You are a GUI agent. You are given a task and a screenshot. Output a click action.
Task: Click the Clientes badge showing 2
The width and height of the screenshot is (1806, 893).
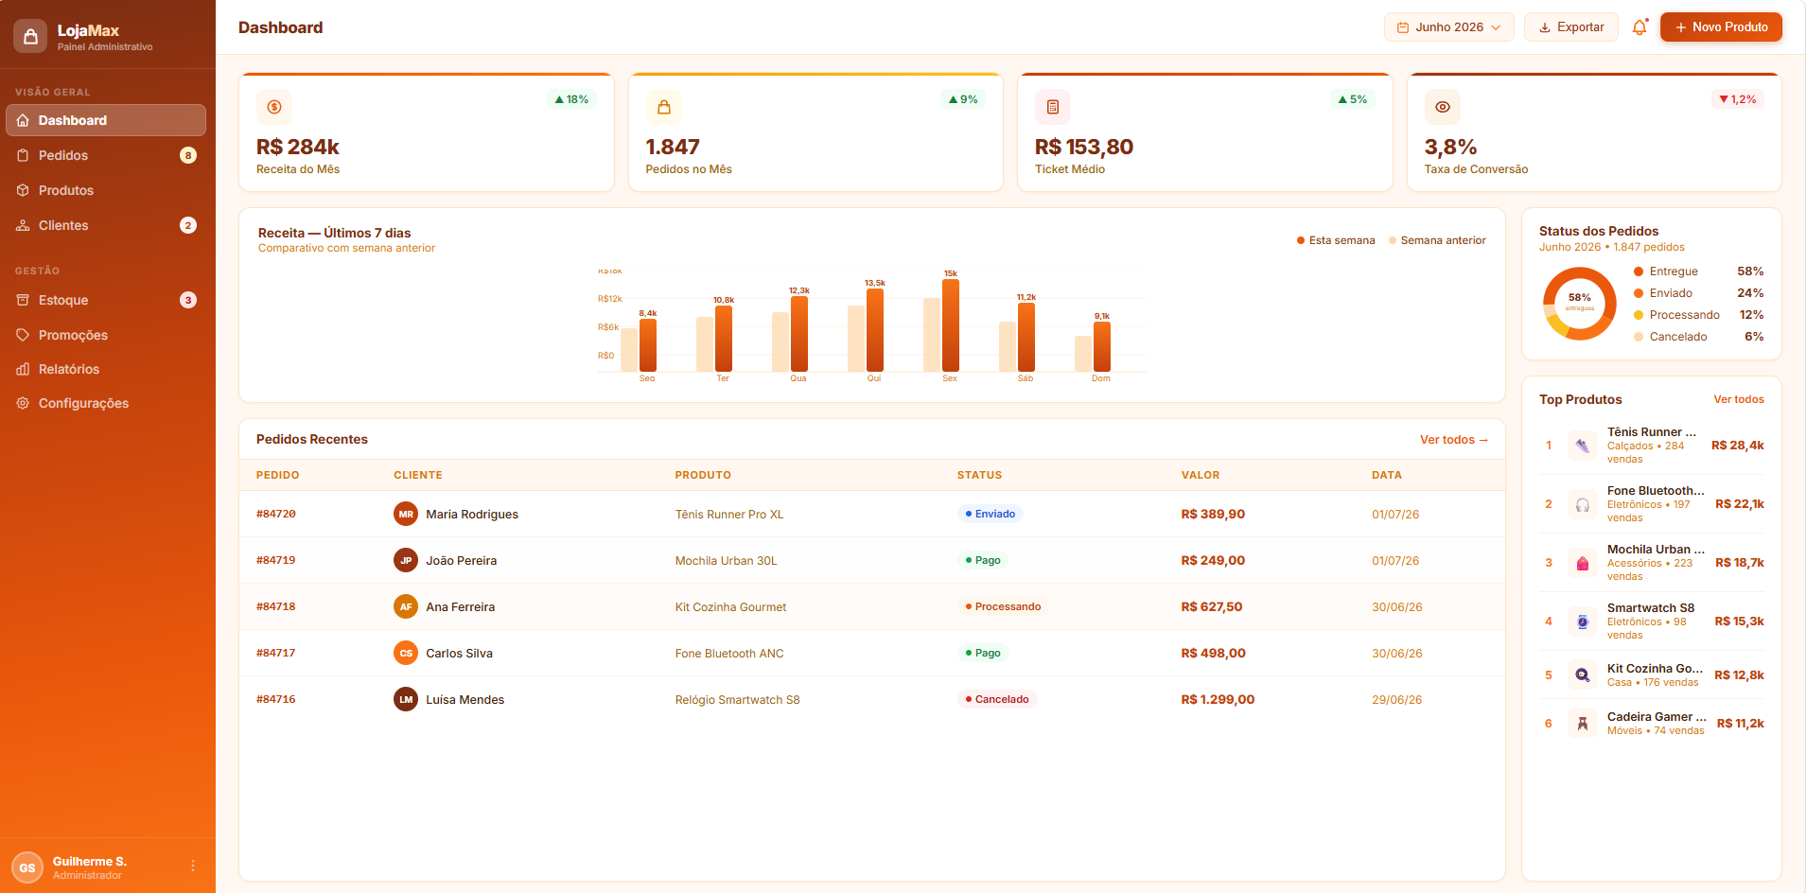coord(188,225)
